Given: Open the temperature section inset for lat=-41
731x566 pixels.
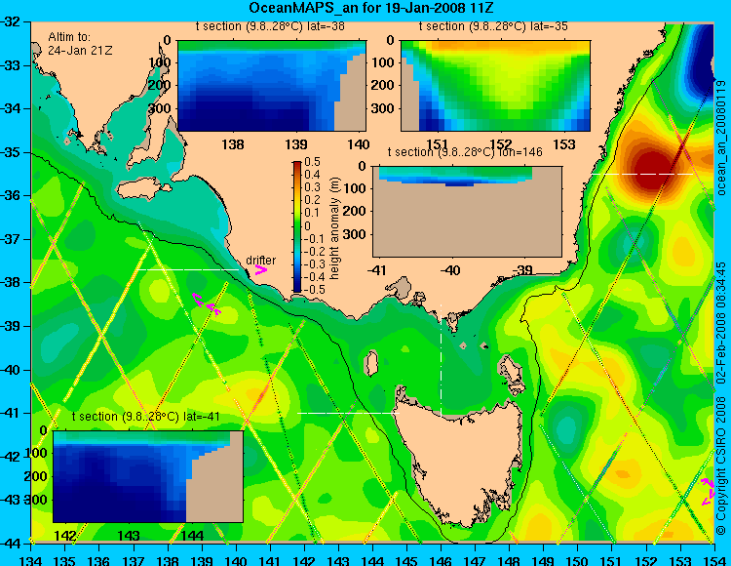Looking at the screenshot, I should pyautogui.click(x=148, y=476).
